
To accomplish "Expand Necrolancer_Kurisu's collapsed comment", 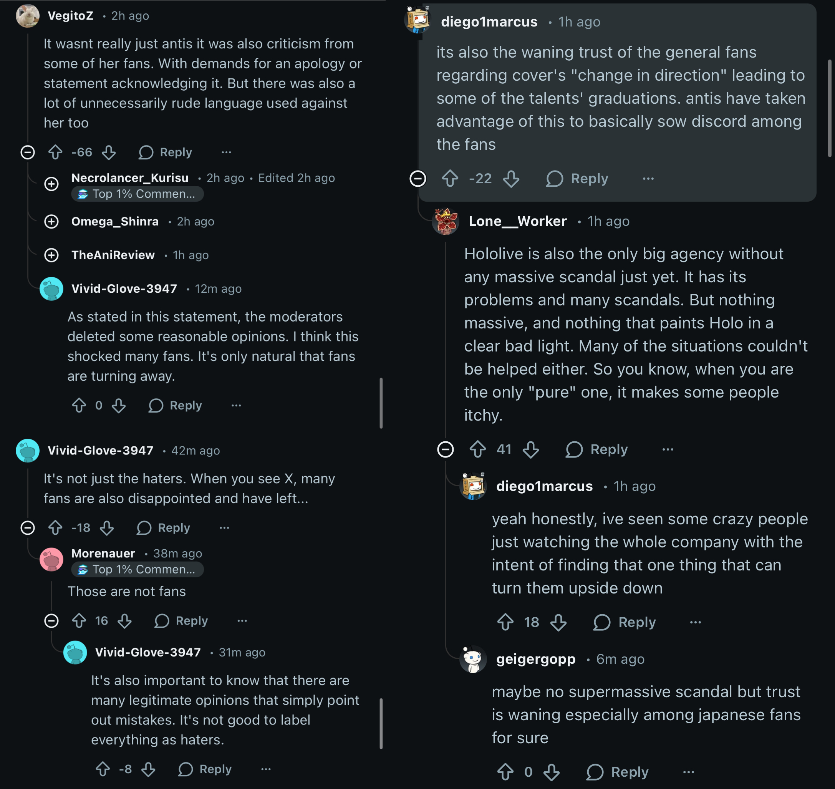I will click(51, 184).
